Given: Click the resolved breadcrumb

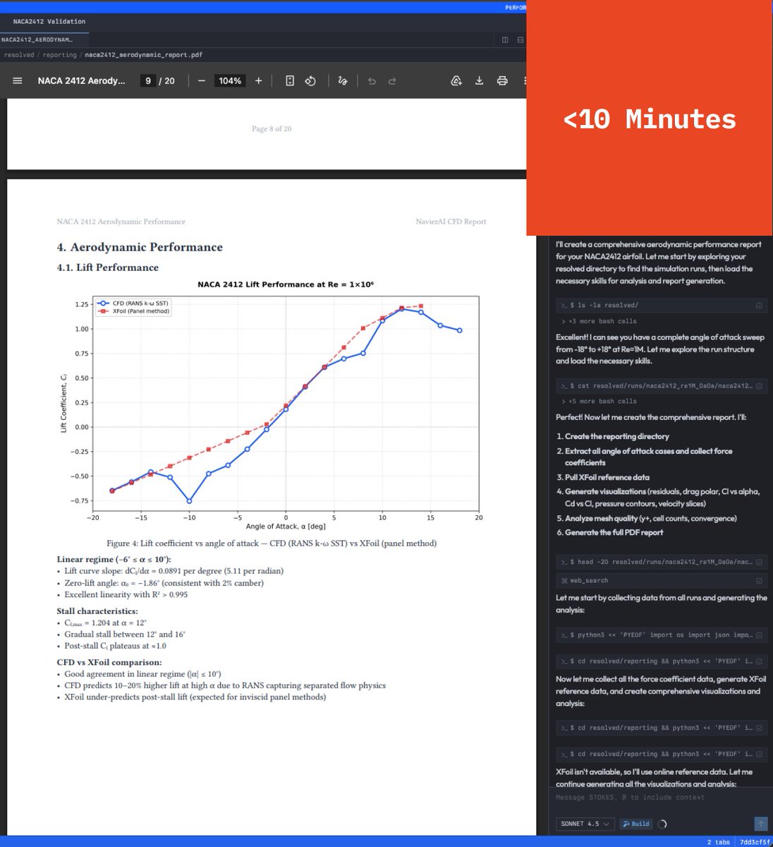Looking at the screenshot, I should [x=18, y=55].
